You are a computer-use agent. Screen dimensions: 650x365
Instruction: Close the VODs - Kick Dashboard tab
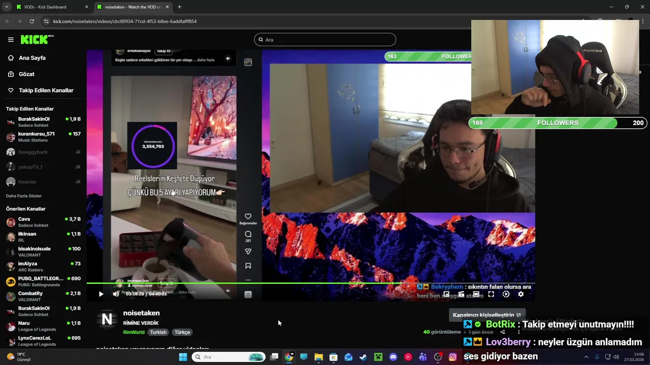(86, 7)
